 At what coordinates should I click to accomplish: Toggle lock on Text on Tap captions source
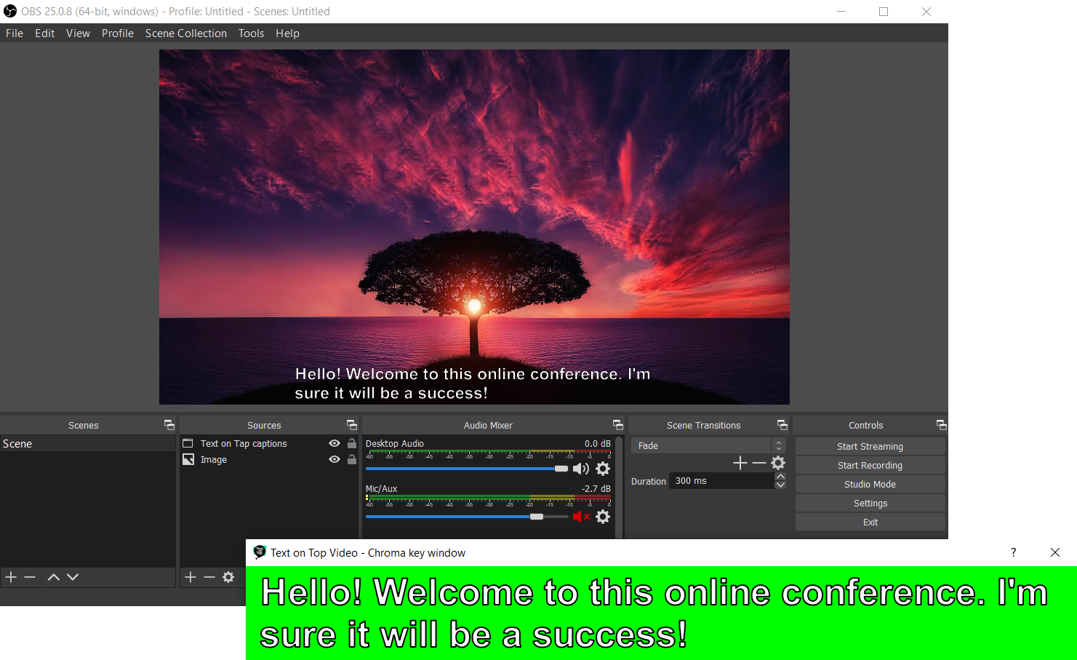[352, 443]
